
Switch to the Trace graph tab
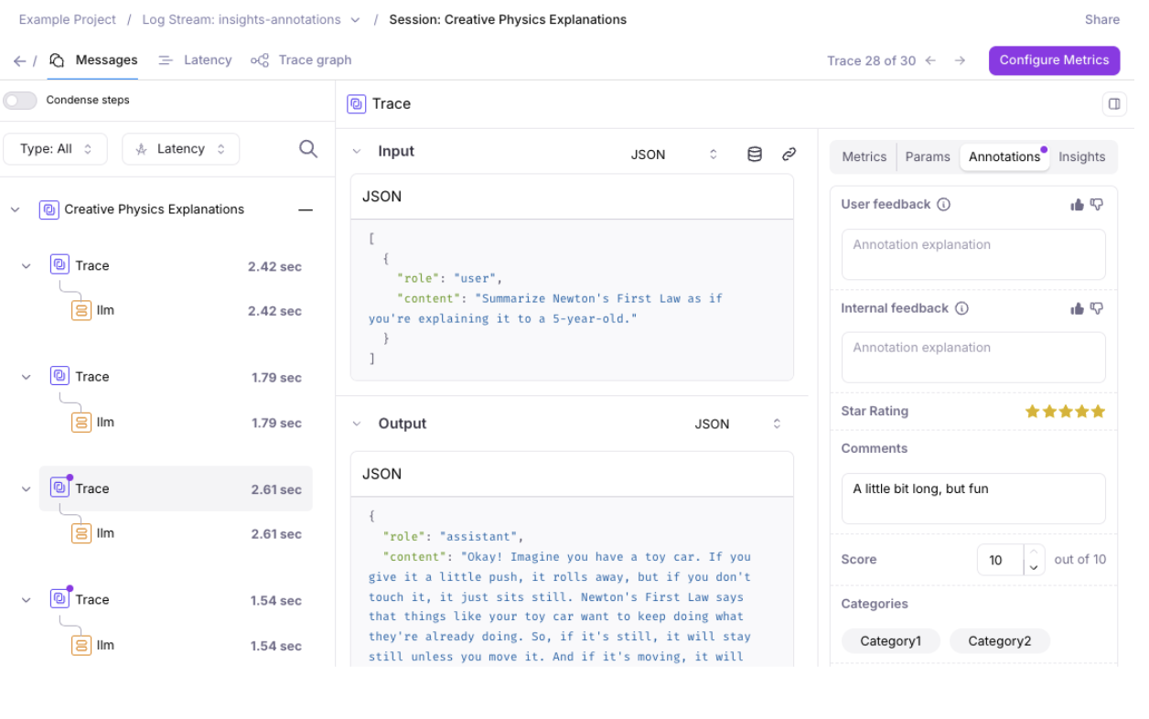click(301, 60)
